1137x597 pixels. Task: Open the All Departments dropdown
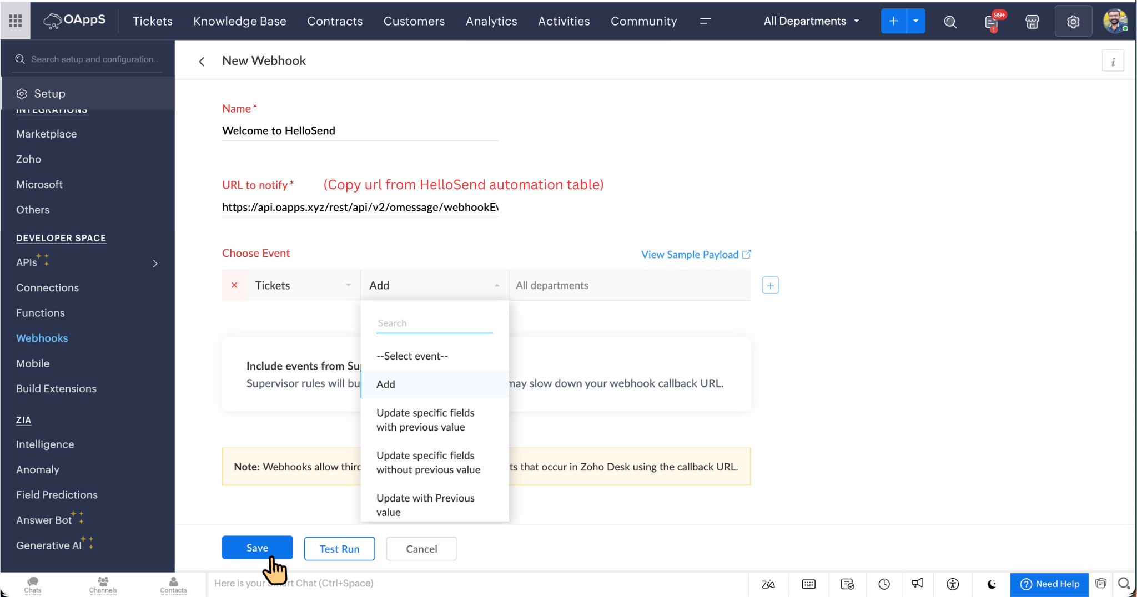812,21
